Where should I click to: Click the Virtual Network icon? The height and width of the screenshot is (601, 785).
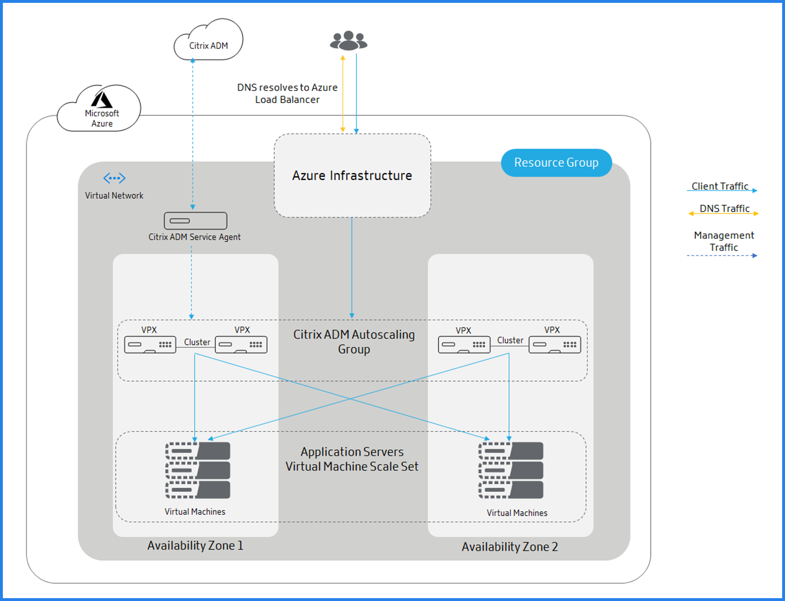[x=114, y=178]
